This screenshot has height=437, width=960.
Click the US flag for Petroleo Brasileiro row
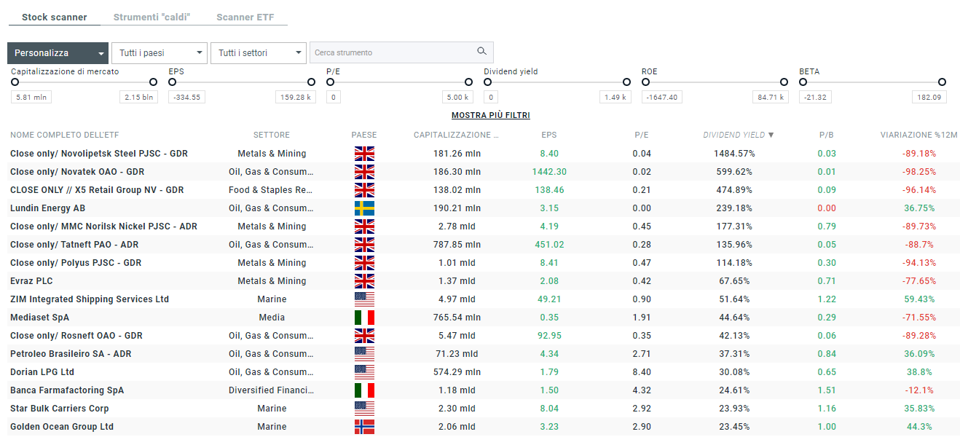click(x=364, y=354)
